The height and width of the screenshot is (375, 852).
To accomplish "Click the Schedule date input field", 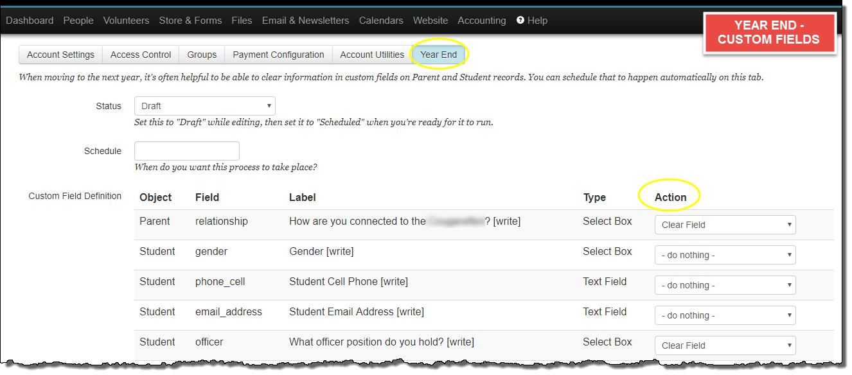I will point(187,151).
